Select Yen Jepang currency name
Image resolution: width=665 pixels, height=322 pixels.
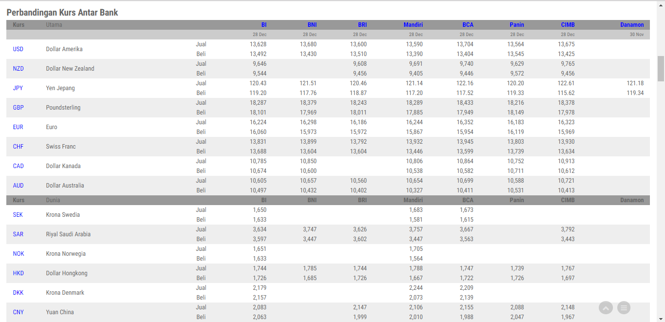click(60, 88)
